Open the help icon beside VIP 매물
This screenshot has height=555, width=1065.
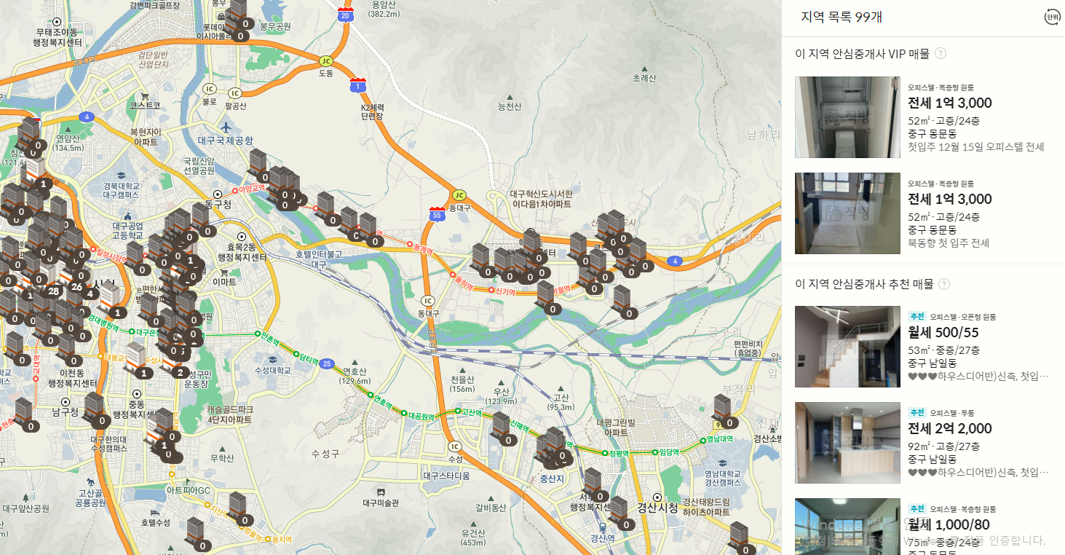(941, 53)
